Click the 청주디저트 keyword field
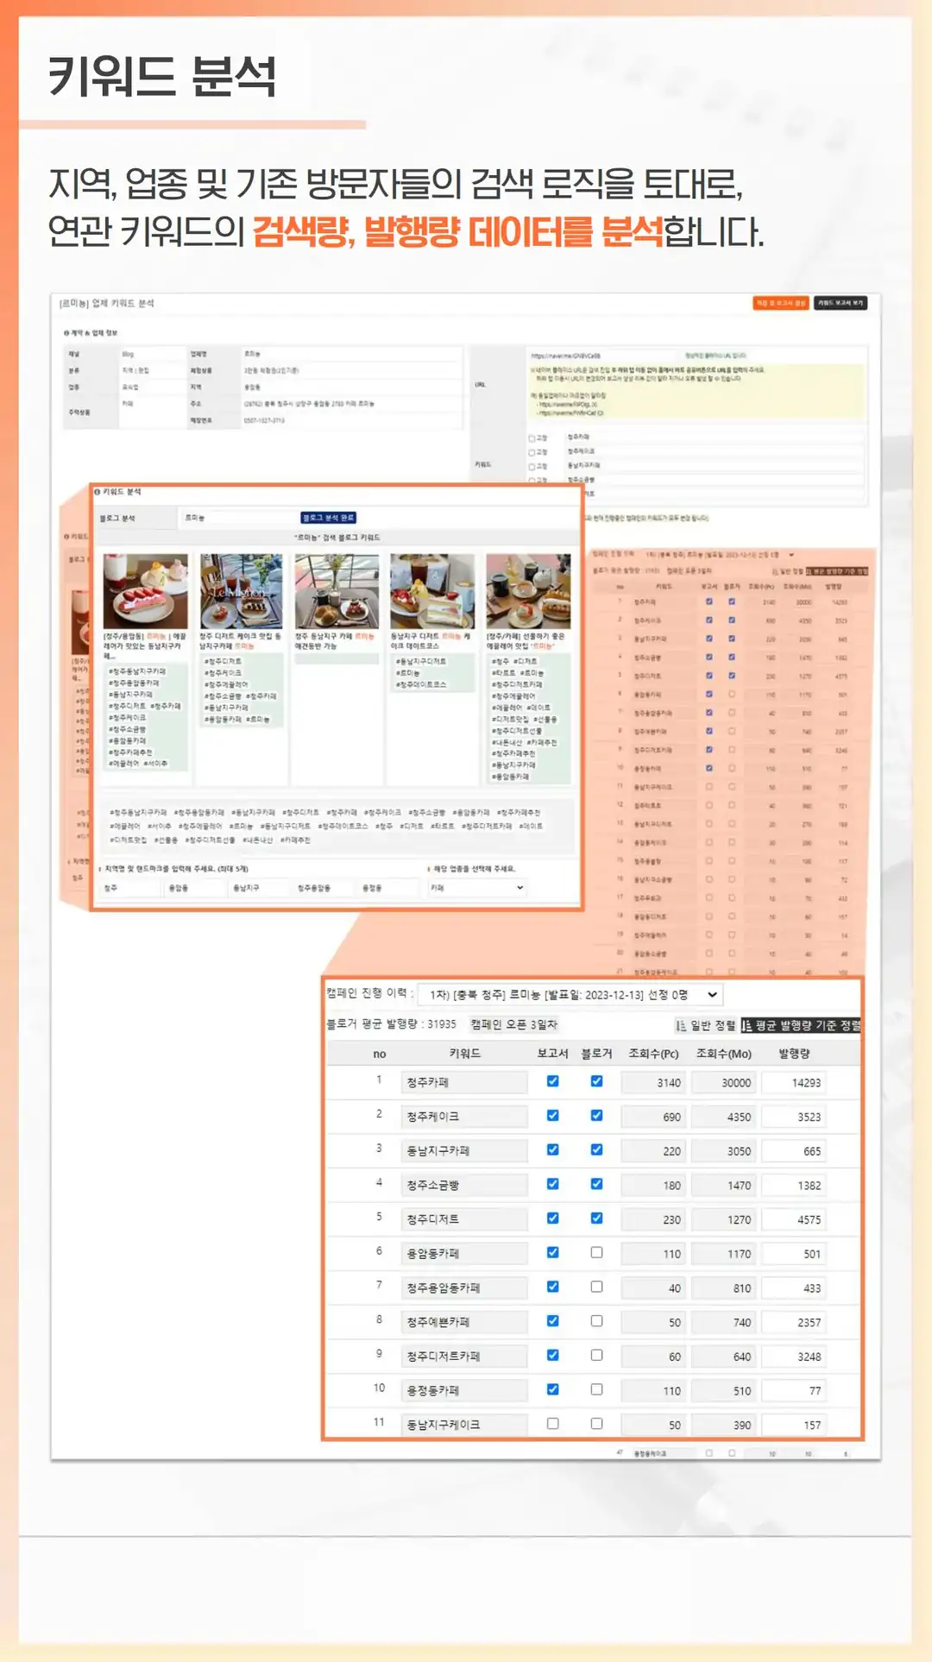The image size is (932, 1662). (x=464, y=1219)
